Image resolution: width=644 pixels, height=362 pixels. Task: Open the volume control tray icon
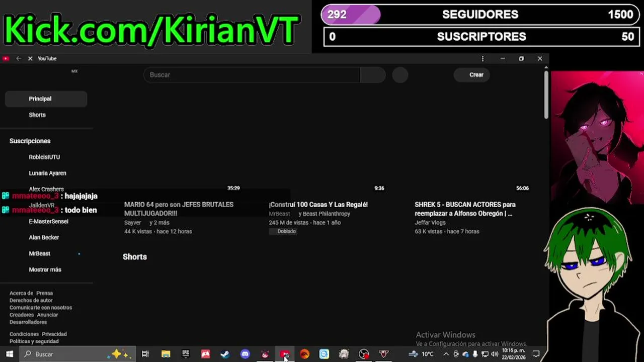(495, 354)
